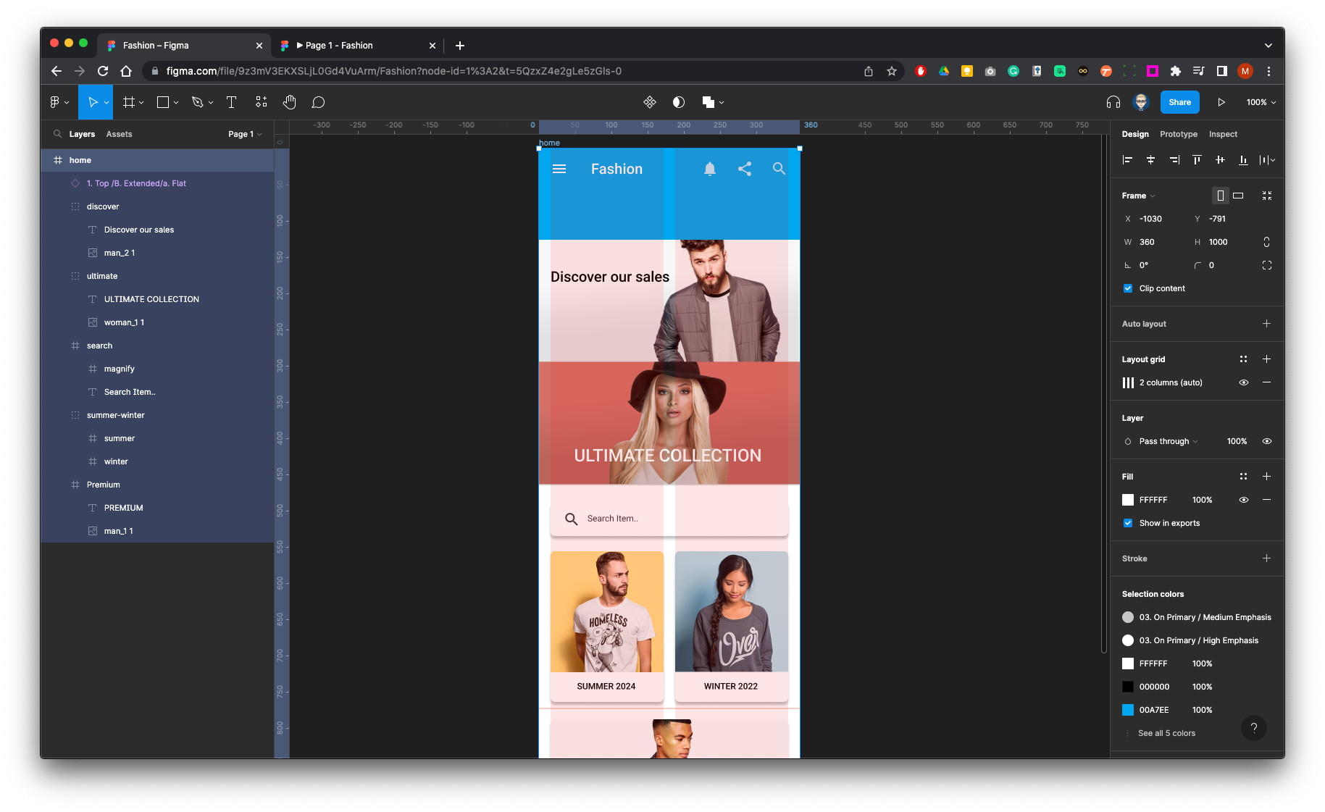Open the Page 1 dropdown
1325x812 pixels.
pyautogui.click(x=245, y=134)
